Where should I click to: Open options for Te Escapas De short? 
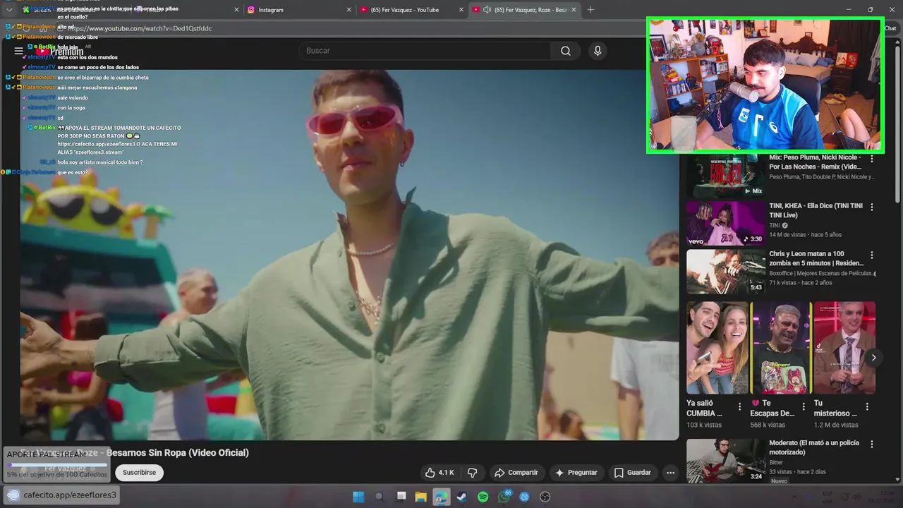click(804, 406)
